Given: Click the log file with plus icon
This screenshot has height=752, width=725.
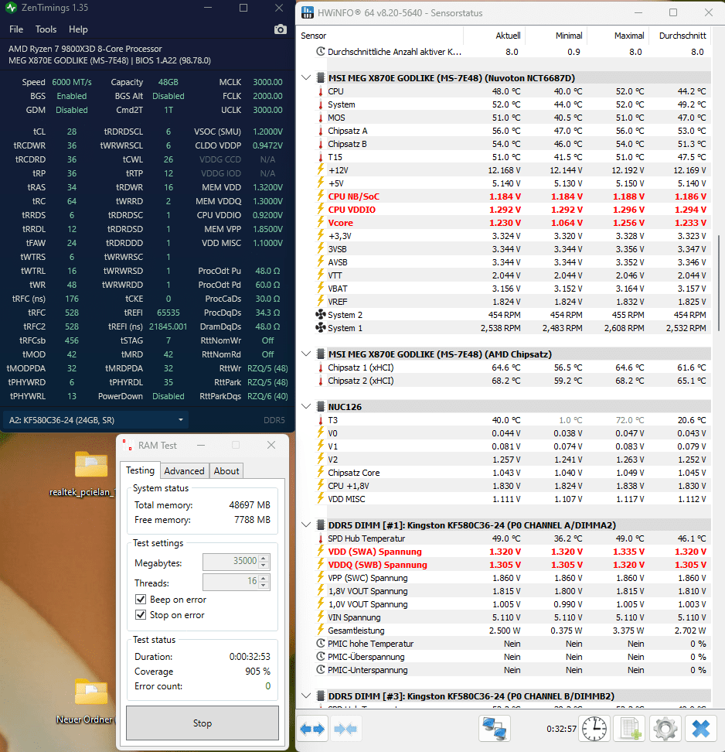Looking at the screenshot, I should click(630, 729).
